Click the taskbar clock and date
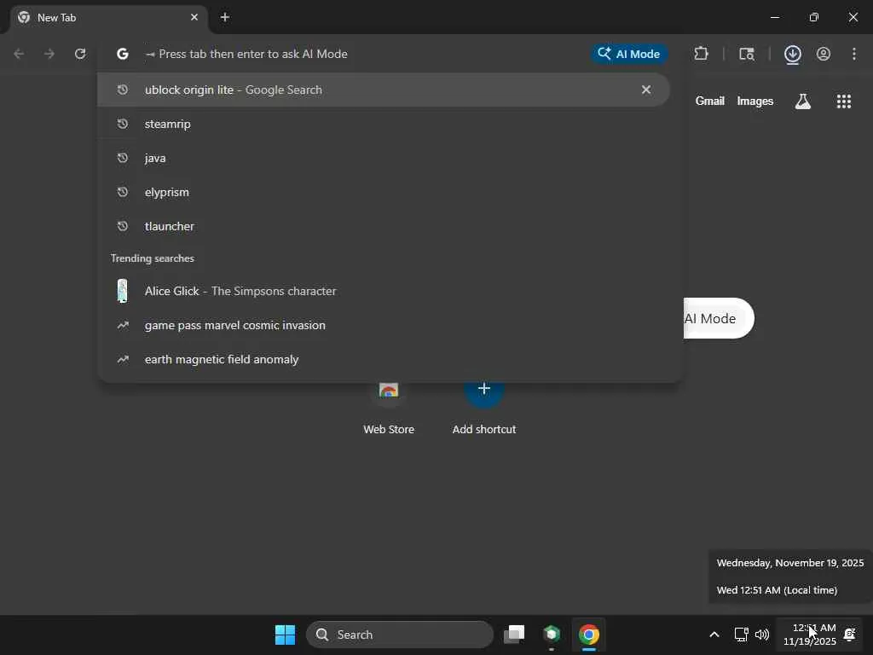873x655 pixels. point(810,635)
